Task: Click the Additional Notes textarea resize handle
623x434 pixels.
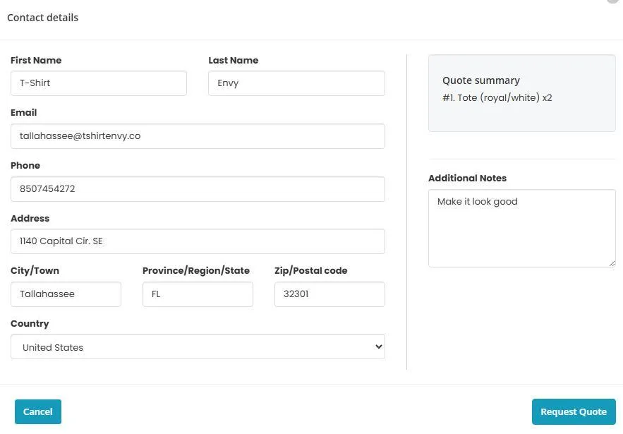Action: (x=612, y=263)
